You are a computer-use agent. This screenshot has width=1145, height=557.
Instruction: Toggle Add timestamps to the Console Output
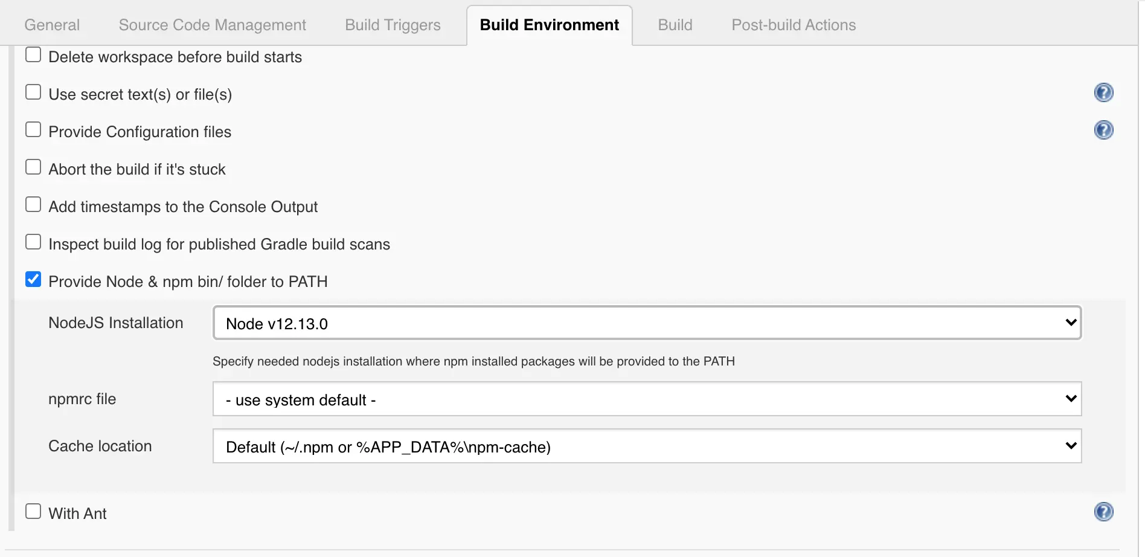(x=33, y=205)
